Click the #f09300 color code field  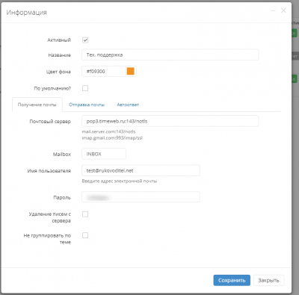point(104,72)
